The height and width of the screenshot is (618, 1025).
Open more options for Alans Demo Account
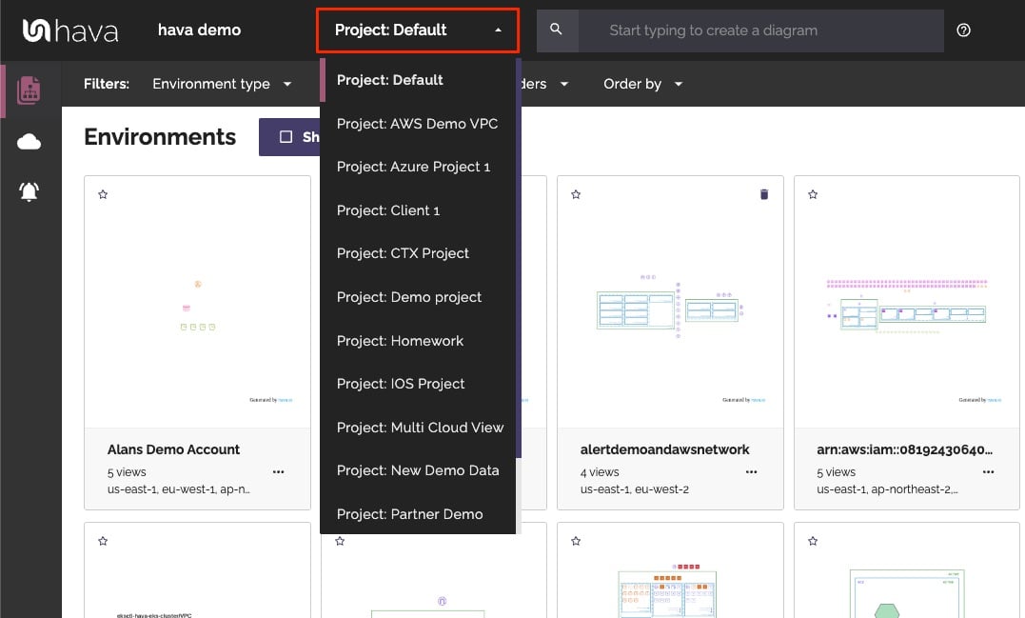pyautogui.click(x=278, y=471)
